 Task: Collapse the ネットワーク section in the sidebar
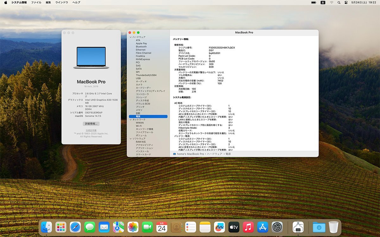coord(130,120)
